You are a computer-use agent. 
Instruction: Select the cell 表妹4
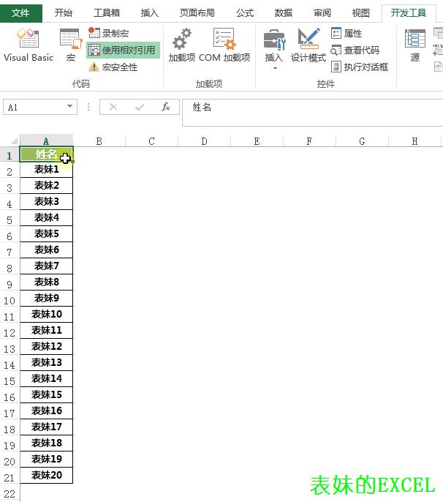point(46,218)
